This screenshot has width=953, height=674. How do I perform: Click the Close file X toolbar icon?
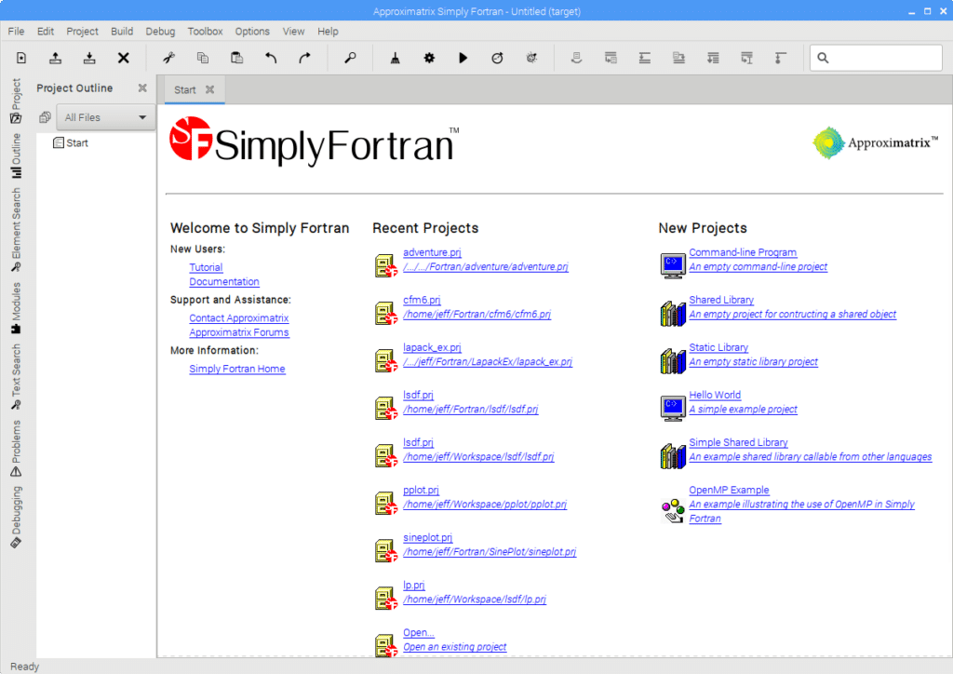(124, 58)
